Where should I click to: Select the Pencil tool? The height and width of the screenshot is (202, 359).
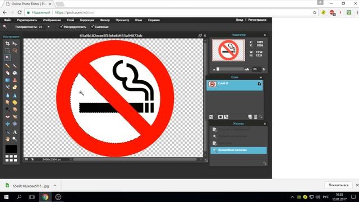click(7, 66)
